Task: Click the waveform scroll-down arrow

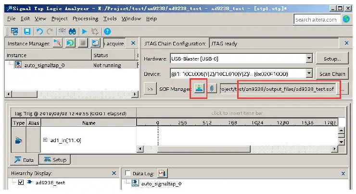Action: click(342, 142)
